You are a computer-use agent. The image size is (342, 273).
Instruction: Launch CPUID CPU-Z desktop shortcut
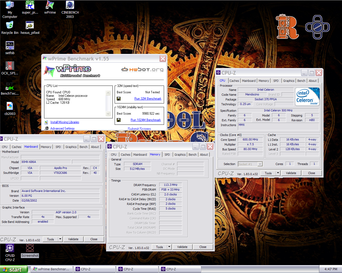click(10, 253)
